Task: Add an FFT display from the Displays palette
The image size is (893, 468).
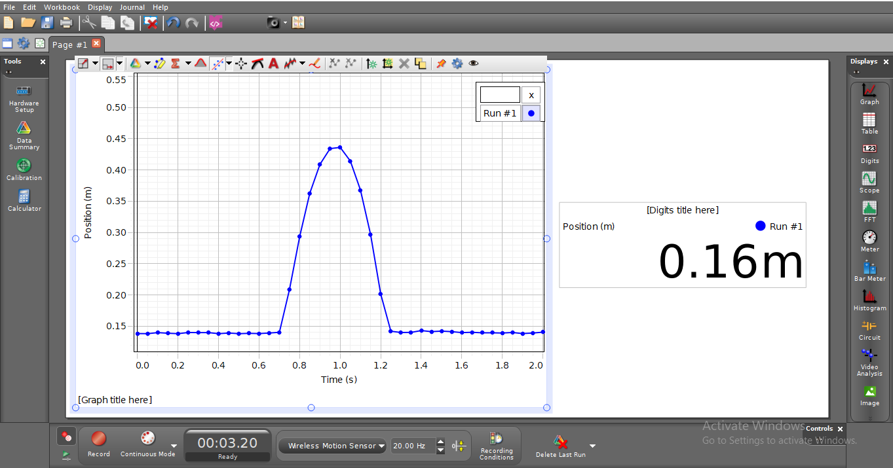Action: (x=869, y=211)
